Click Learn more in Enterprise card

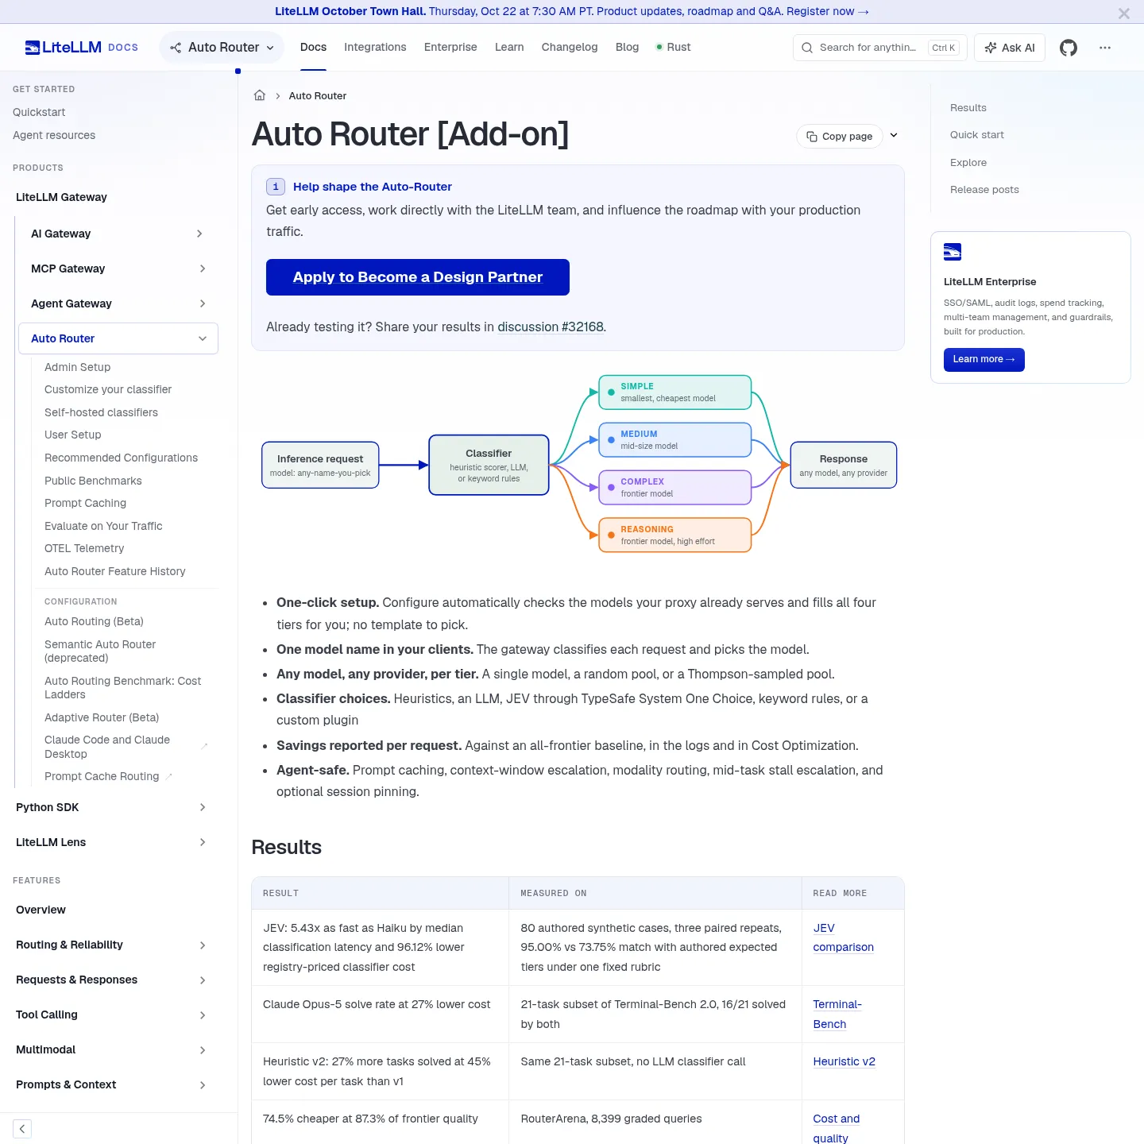pyautogui.click(x=984, y=359)
